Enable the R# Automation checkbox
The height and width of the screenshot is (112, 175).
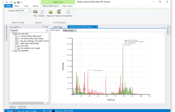point(13,51)
